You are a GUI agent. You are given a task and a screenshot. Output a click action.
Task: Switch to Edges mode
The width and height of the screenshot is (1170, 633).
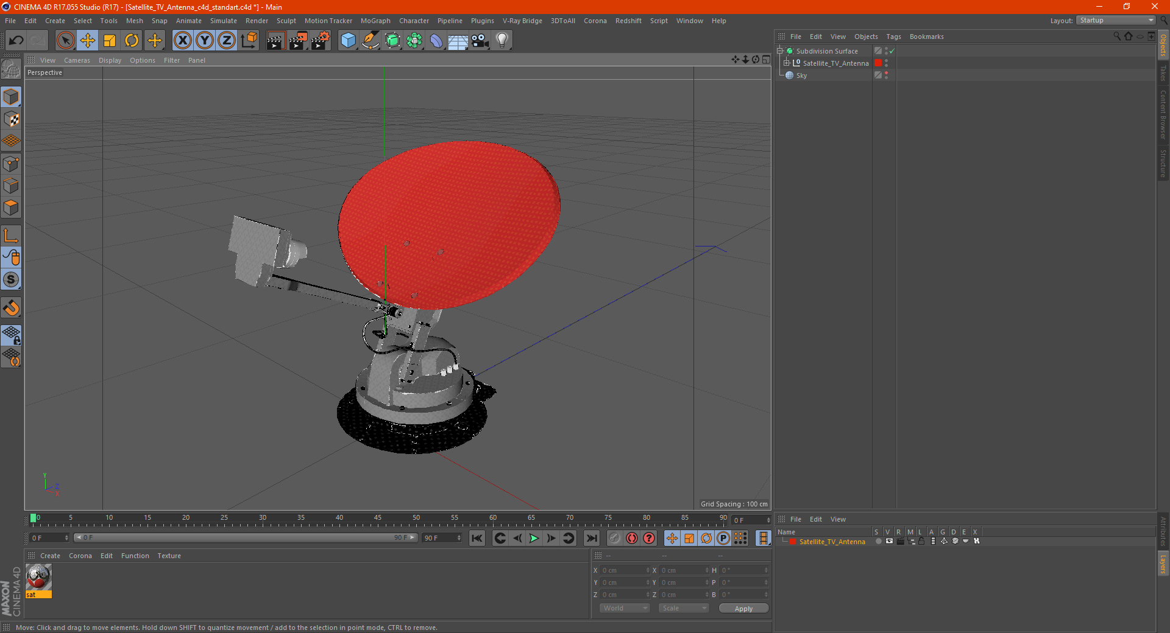pos(11,186)
